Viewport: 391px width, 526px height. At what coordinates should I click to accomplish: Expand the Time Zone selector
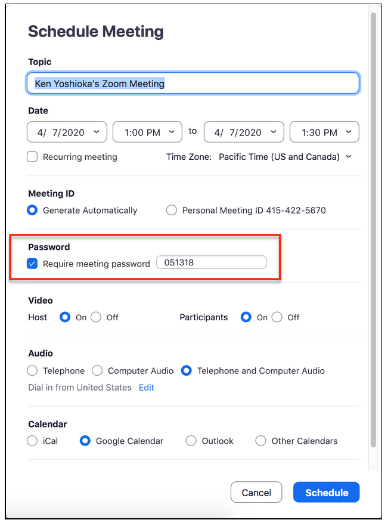point(285,157)
